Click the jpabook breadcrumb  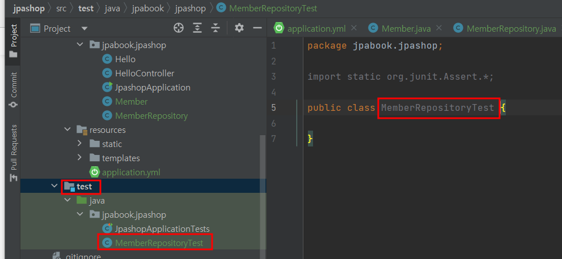(147, 8)
